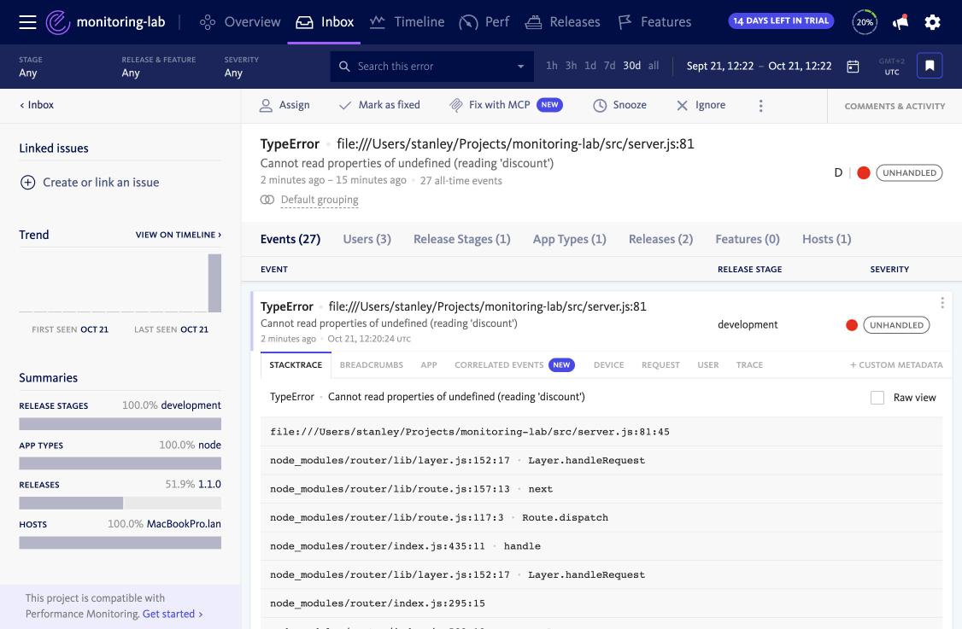Viewport: 962px width, 629px height.
Task: Click the 20% setup progress circle
Action: [865, 22]
